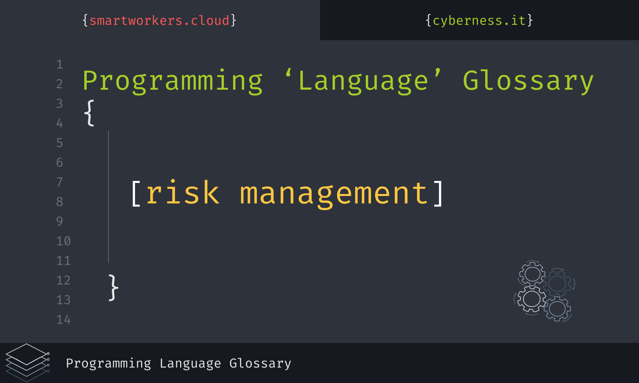Select line number 10
The width and height of the screenshot is (639, 383).
pos(64,241)
